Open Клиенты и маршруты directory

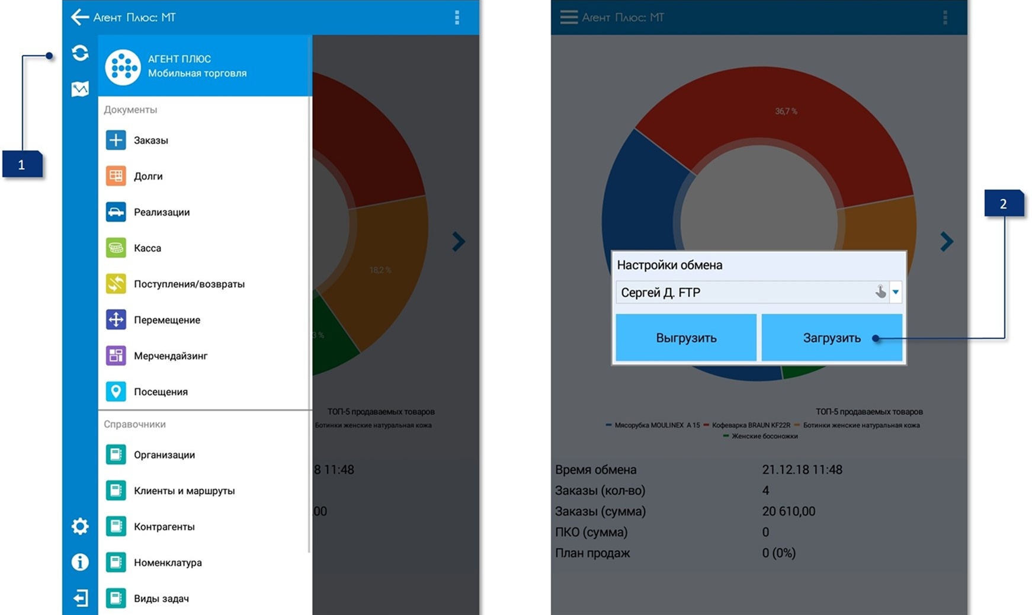pyautogui.click(x=184, y=491)
